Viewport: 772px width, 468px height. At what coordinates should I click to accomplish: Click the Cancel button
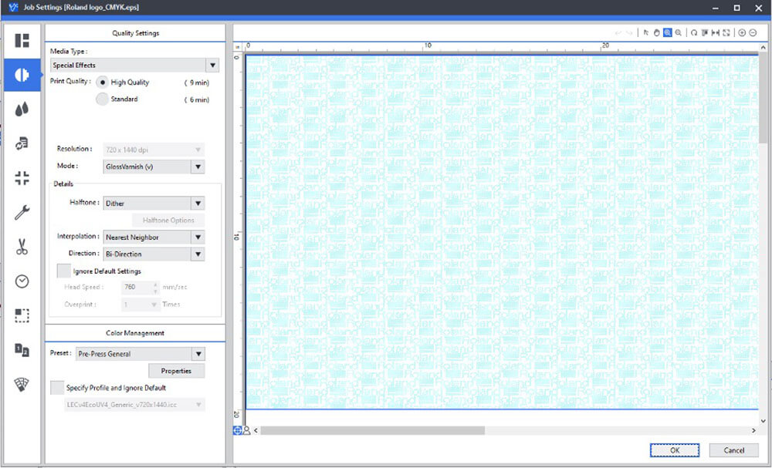733,450
